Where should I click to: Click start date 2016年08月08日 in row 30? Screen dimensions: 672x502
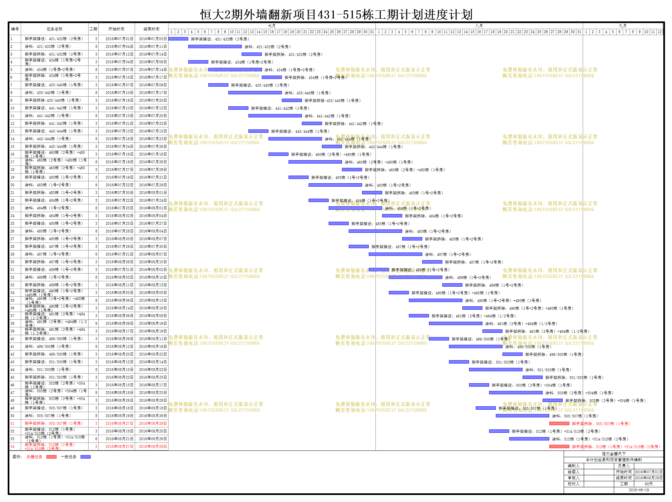tap(119, 262)
